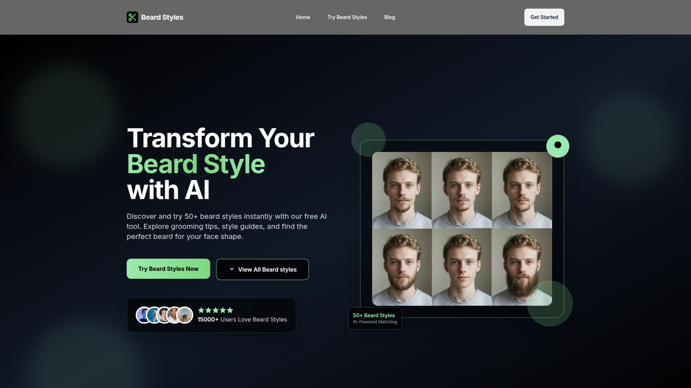
Task: Click the last avatar with seated person
Action: (185, 315)
